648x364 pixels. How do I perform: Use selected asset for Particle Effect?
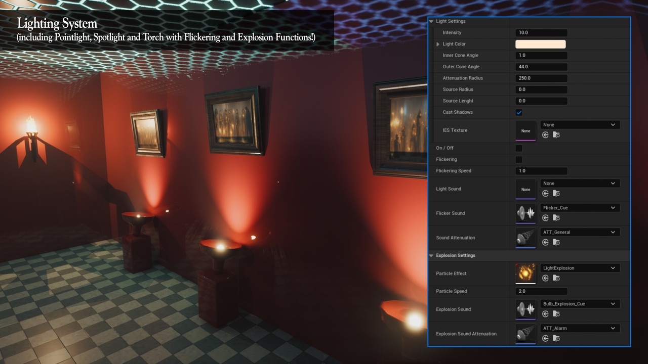pos(545,278)
